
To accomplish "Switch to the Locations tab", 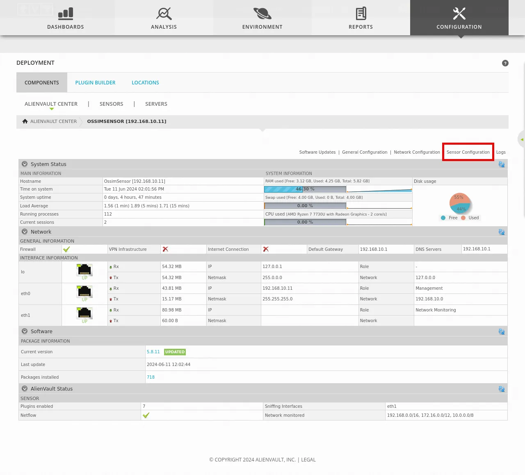I will coord(145,83).
